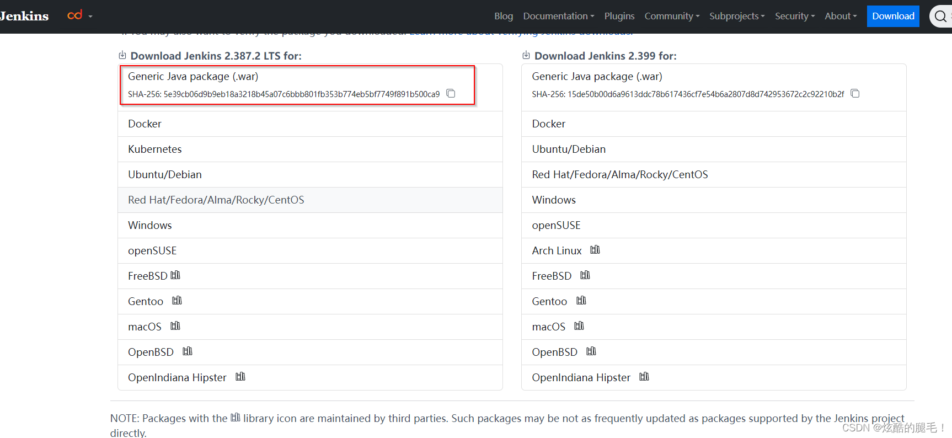Choose Red Hat/Fedora/Alma/Rocky/CentOS under 2.399

point(714,174)
